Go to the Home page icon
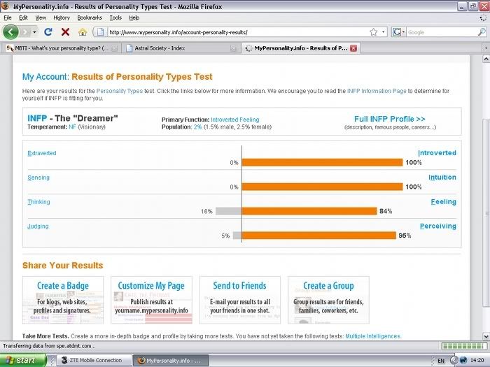 83,32
